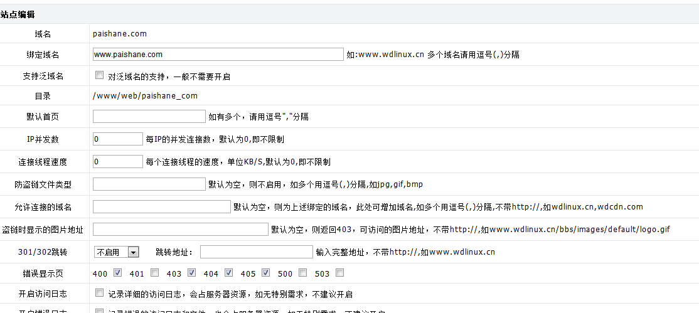Enable the 开启访问日志 checkbox
The height and width of the screenshot is (313, 699).
99,293
